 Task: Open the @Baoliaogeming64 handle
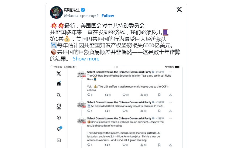point(81,16)
